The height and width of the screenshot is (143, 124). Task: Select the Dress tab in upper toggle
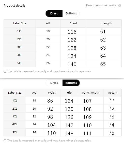click(54, 13)
